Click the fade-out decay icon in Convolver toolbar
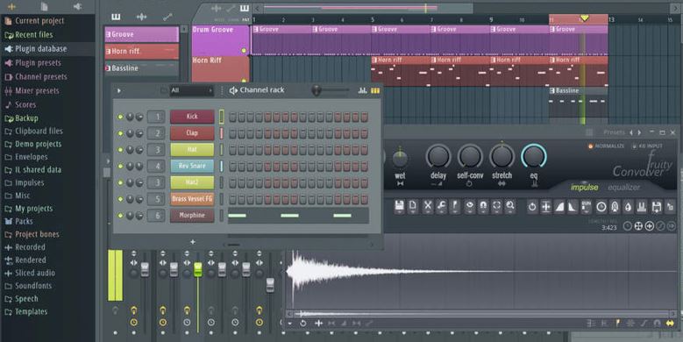Image resolution: width=683 pixels, height=342 pixels. [573, 207]
